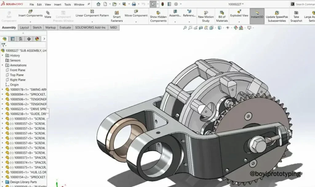Click Section View icon in the view toolbar

click(201, 28)
